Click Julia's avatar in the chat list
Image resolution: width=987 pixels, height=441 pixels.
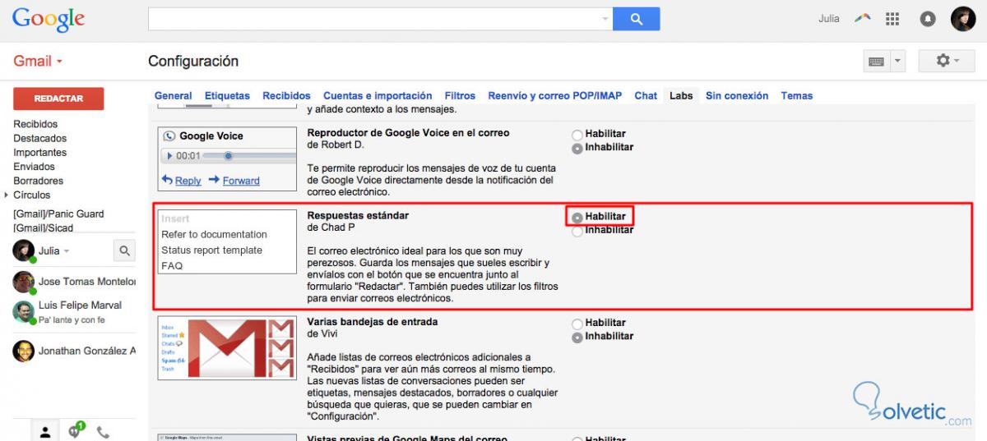[23, 250]
